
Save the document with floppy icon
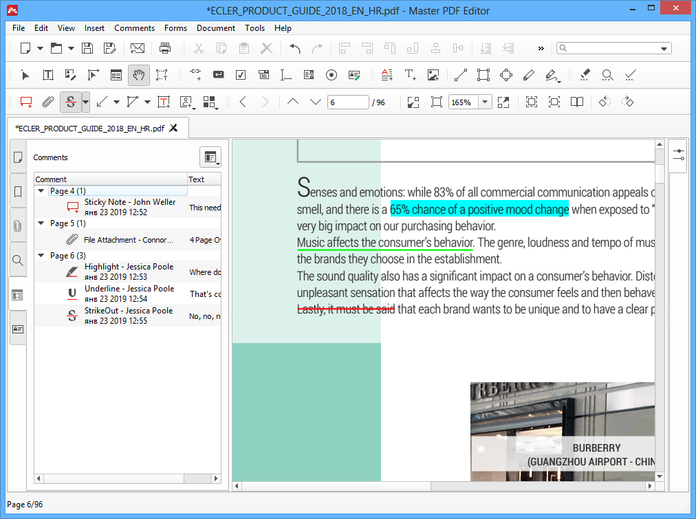tap(87, 48)
